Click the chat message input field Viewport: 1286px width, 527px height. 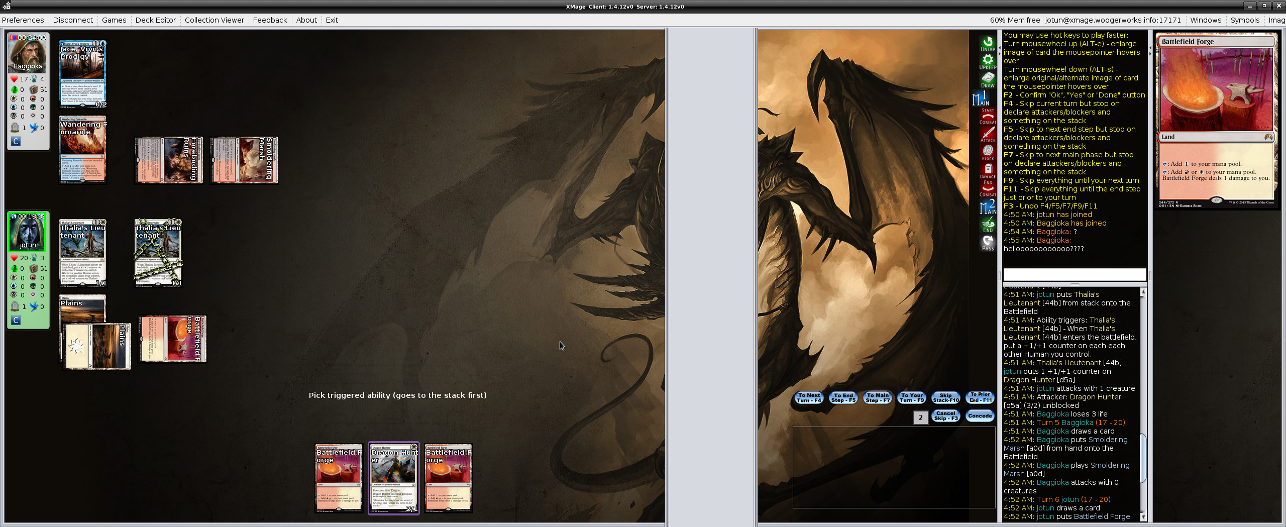click(x=1074, y=274)
